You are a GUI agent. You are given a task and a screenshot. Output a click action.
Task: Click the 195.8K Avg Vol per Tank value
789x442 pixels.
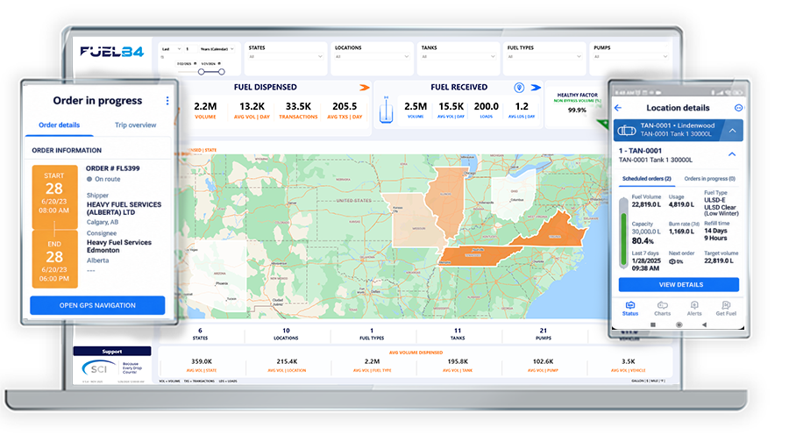tap(458, 361)
